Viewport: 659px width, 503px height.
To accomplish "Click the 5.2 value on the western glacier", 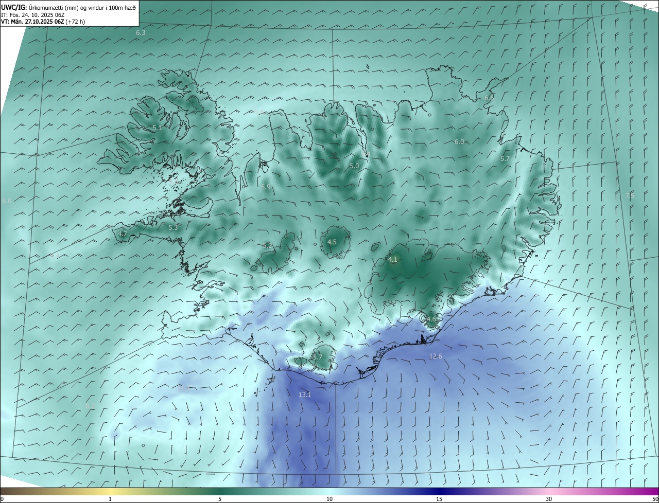I will (x=267, y=246).
